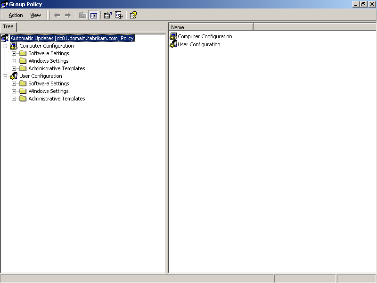Screen dimensions: 377x283
Task: Toggle the Show/Hide Console Tree button
Action: [93, 15]
